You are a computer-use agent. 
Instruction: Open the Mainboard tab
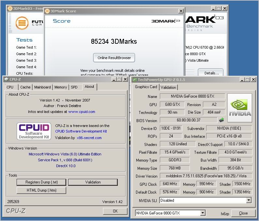coord(42,87)
